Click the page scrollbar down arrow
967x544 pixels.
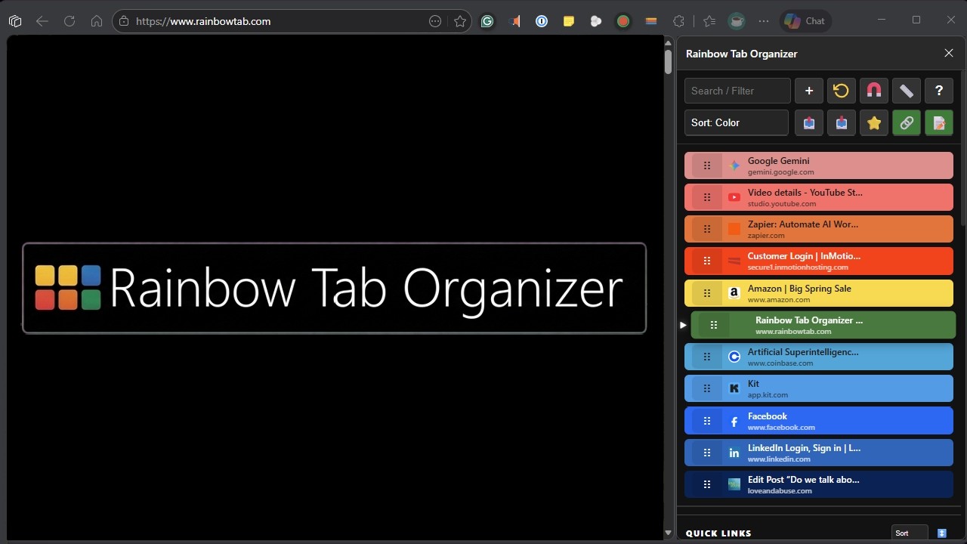pyautogui.click(x=668, y=533)
